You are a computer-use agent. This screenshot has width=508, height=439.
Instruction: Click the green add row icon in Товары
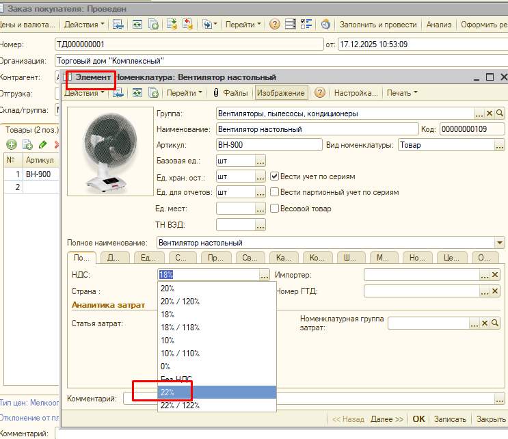[x=11, y=144]
